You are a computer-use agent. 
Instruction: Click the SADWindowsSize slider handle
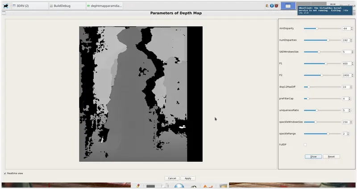[x=319, y=52]
